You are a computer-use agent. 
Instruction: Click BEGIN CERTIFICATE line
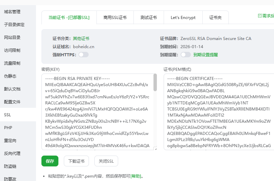point(195,79)
